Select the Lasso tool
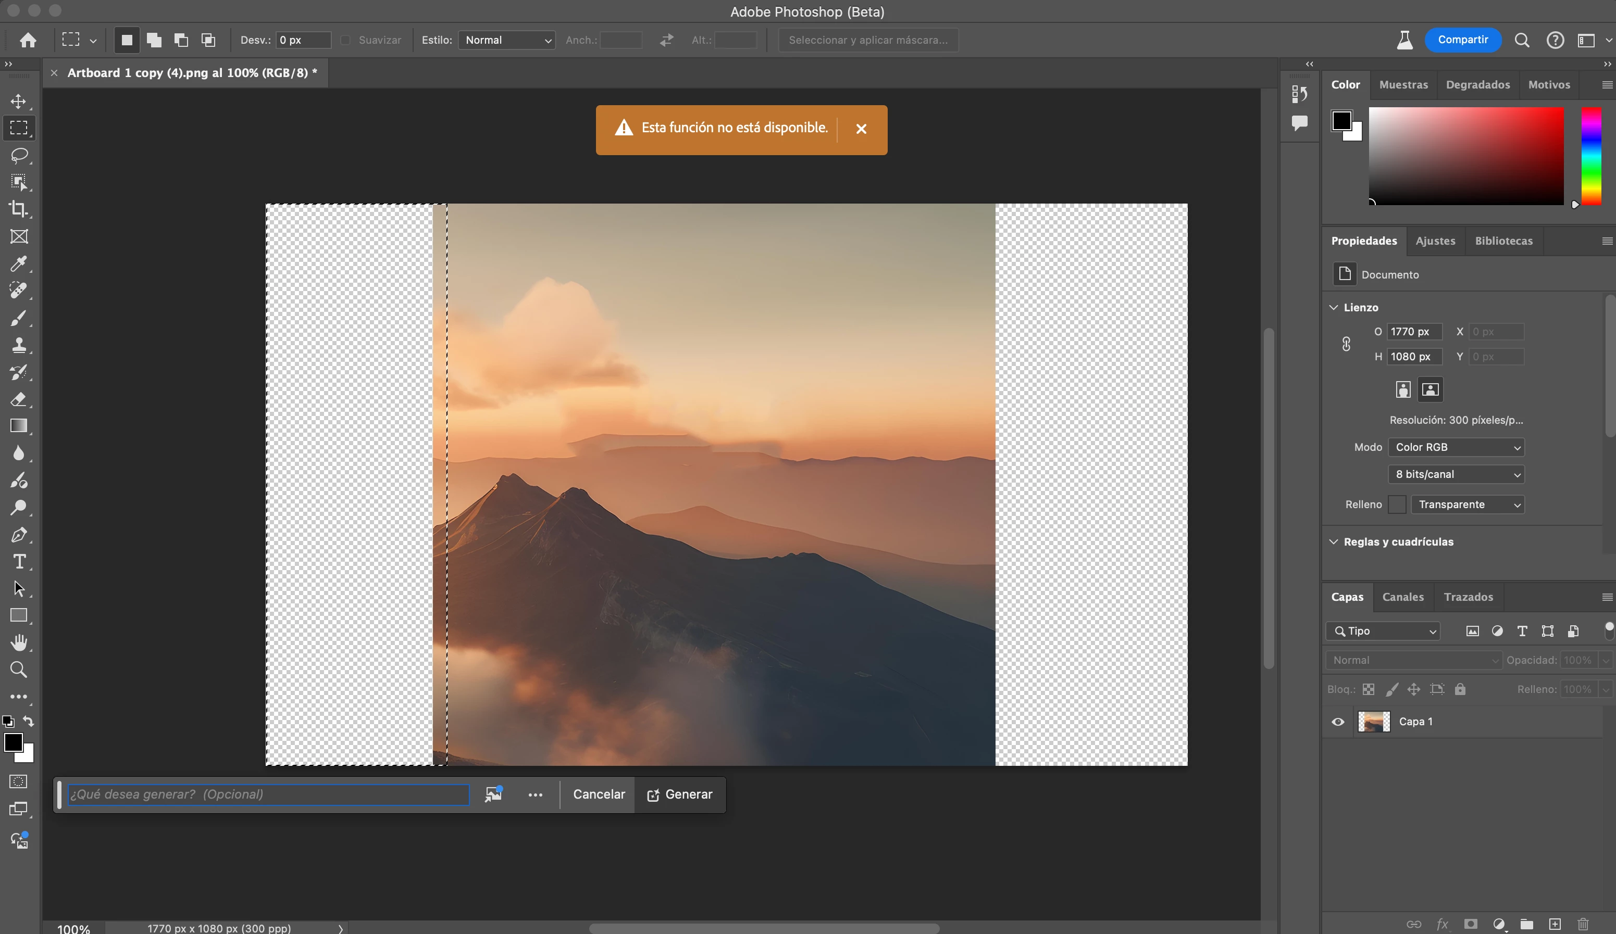1616x934 pixels. coord(19,156)
